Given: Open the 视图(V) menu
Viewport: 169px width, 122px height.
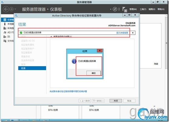Looking at the screenshot, I should (x=152, y=9).
